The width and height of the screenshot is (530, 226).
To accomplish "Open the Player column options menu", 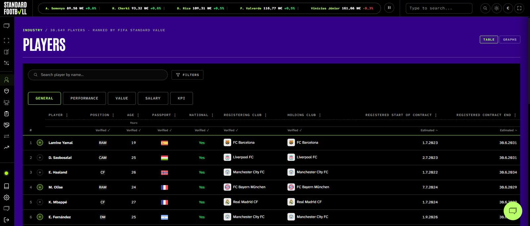I will (x=67, y=115).
